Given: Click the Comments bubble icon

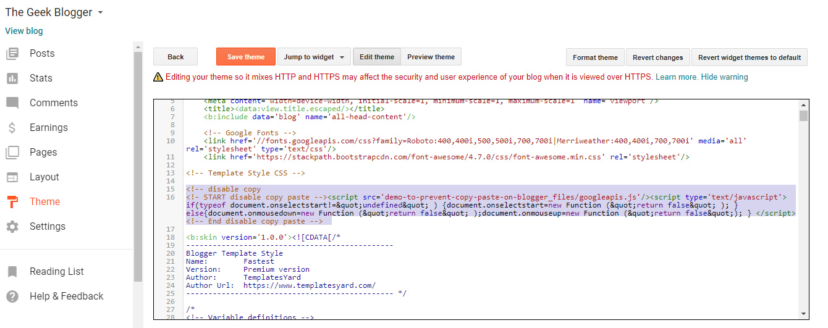Looking at the screenshot, I should click(x=12, y=103).
